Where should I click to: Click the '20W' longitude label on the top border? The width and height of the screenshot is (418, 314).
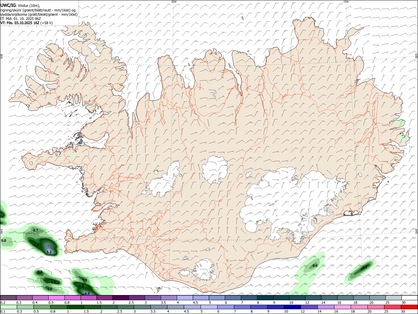coord(174,2)
